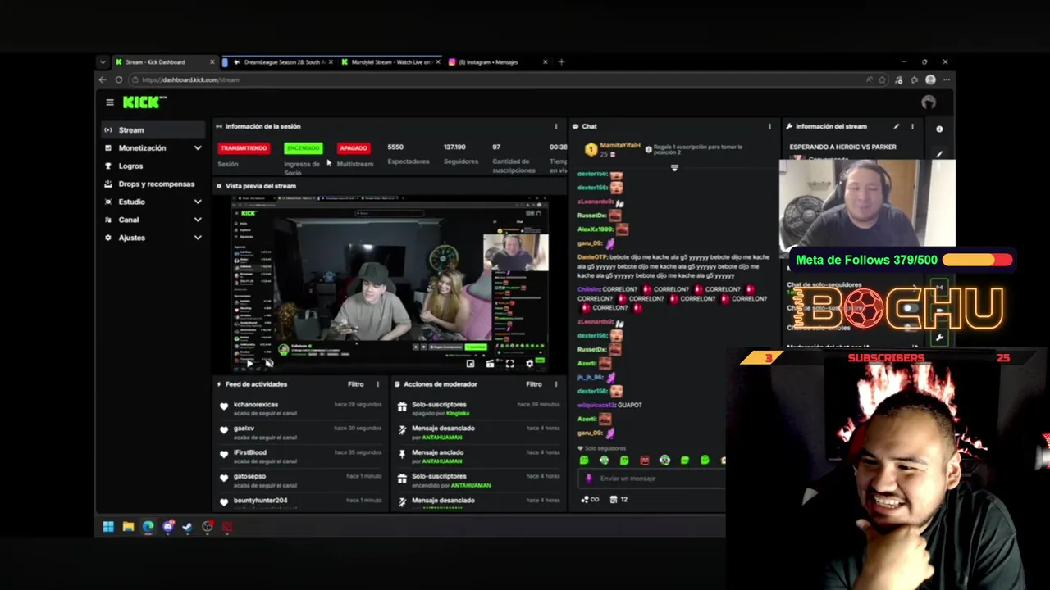This screenshot has height=590, width=1050.
Task: Open activity feed three-dot menu
Action: [378, 383]
